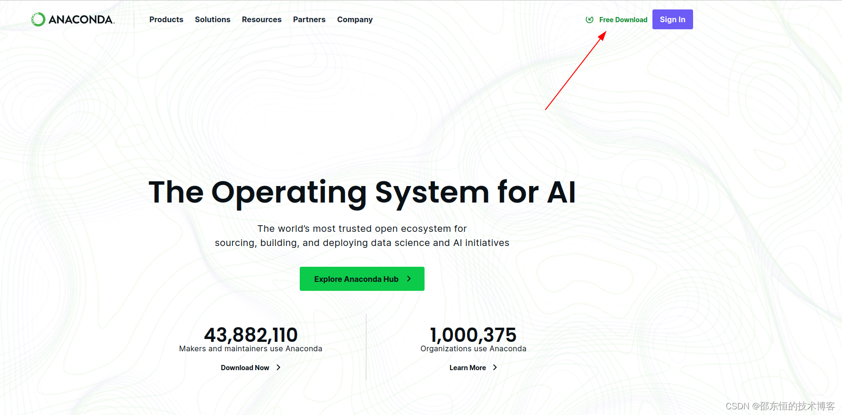This screenshot has width=842, height=415.
Task: Click the arrow next to Learn More
Action: pyautogui.click(x=495, y=367)
